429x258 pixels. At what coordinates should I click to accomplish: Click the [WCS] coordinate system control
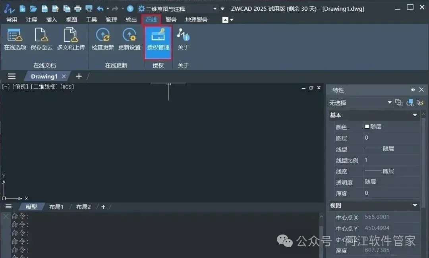point(67,87)
